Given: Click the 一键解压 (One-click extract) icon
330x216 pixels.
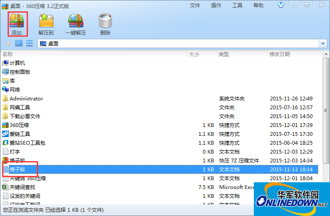Looking at the screenshot, I should pyautogui.click(x=76, y=24).
